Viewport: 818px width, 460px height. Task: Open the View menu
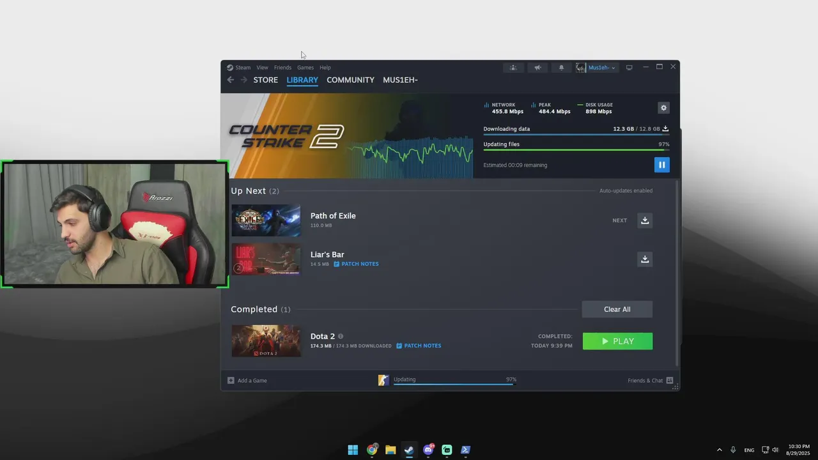tap(262, 67)
